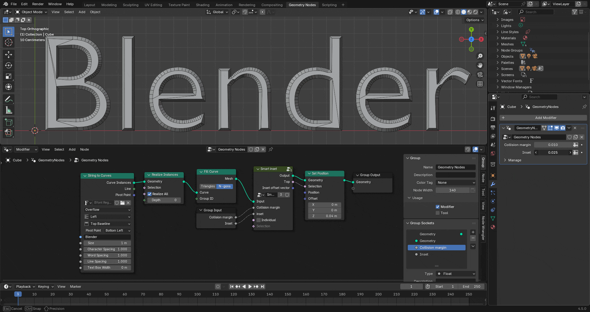Click the font open-folder icon in String to Curves
The height and width of the screenshot is (312, 590).
pyautogui.click(x=123, y=203)
